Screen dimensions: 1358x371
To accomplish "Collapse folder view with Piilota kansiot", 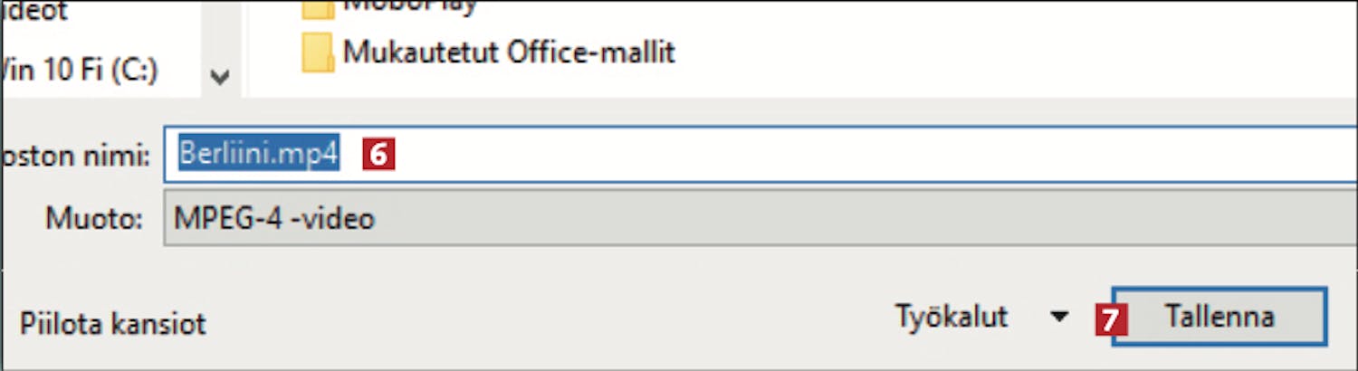I will [113, 323].
